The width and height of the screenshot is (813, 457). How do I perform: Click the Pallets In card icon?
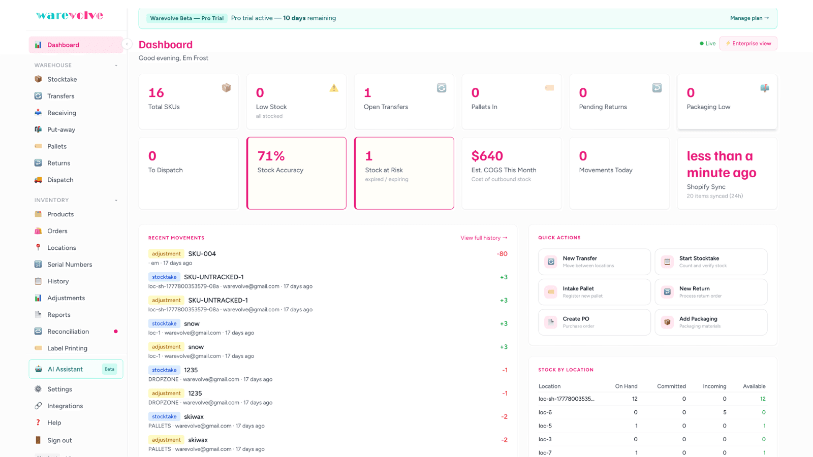click(x=549, y=88)
